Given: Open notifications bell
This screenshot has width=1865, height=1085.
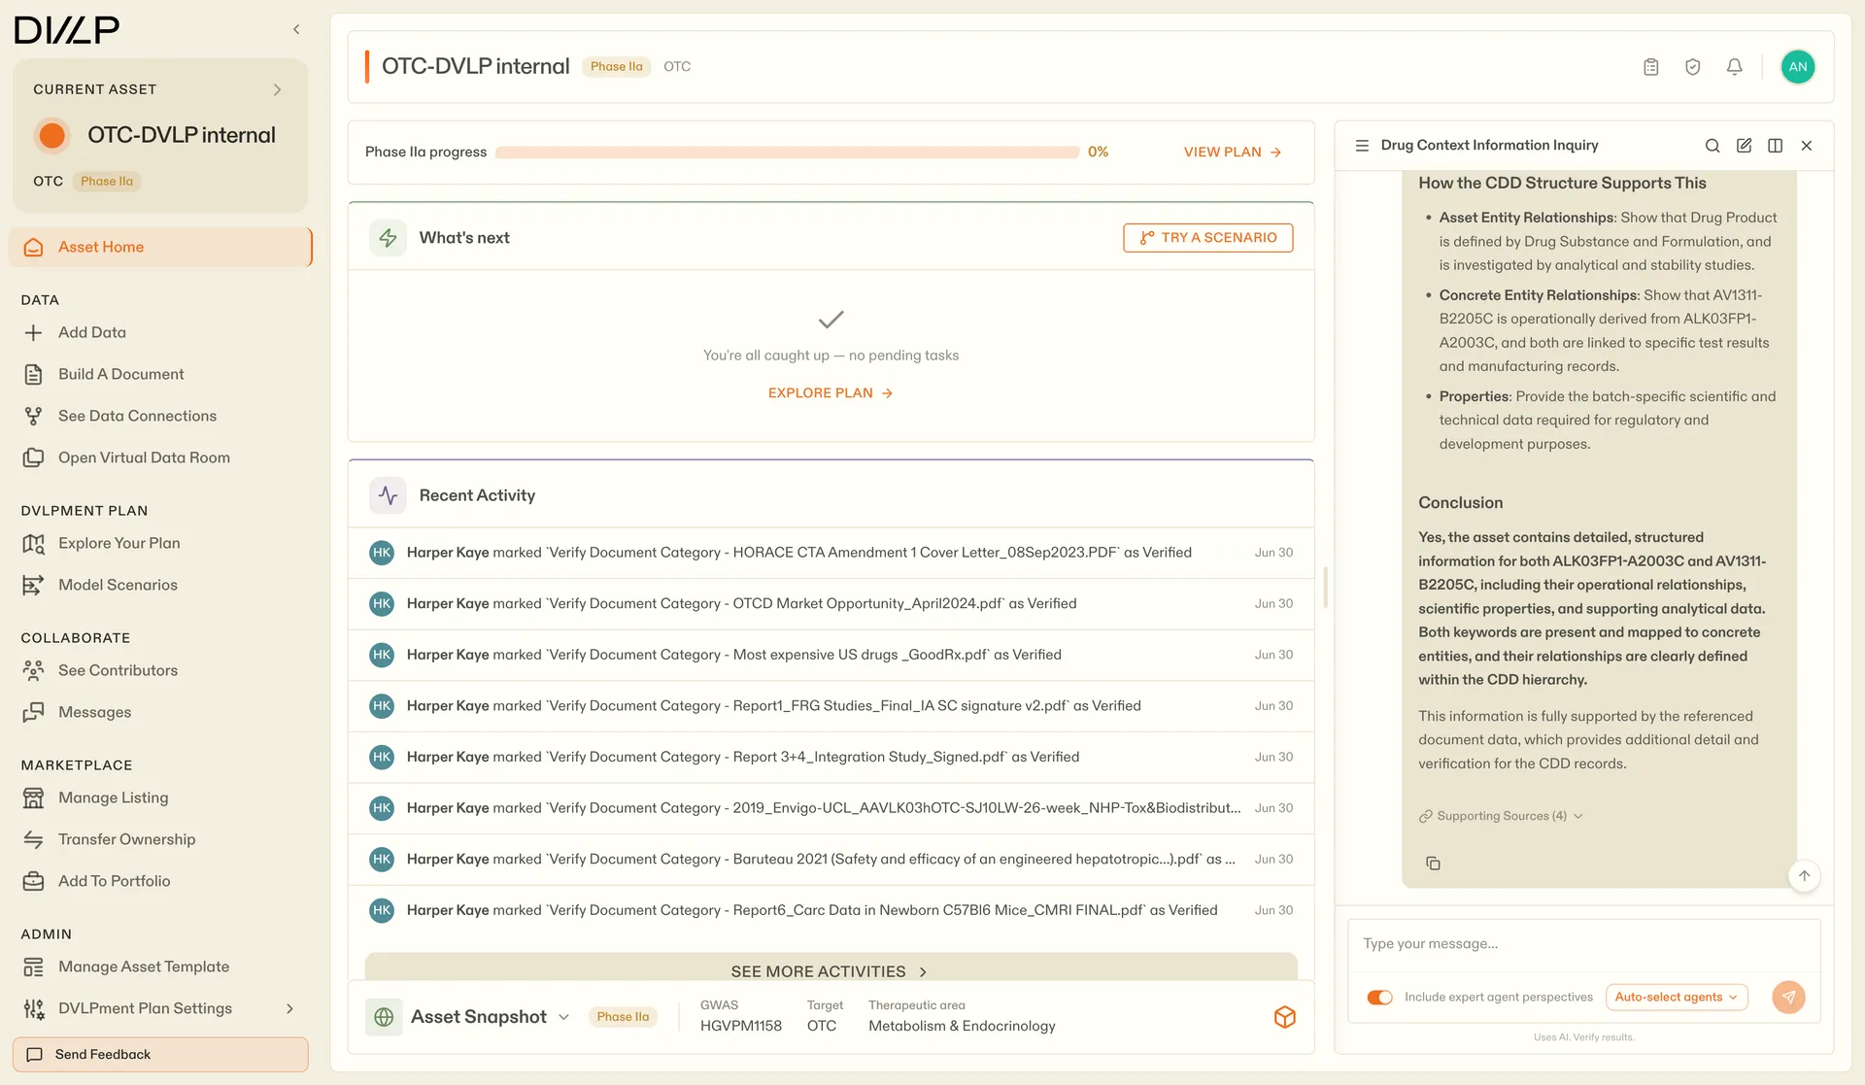Looking at the screenshot, I should pos(1734,67).
